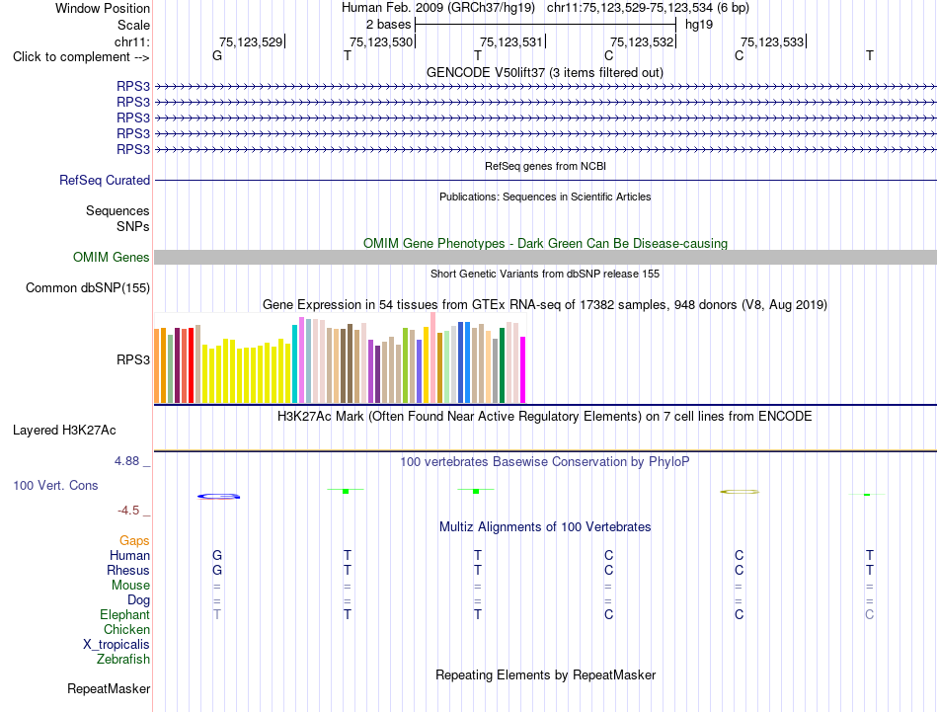Click the faded C in the Elephant row
938x712 pixels.
[x=869, y=614]
